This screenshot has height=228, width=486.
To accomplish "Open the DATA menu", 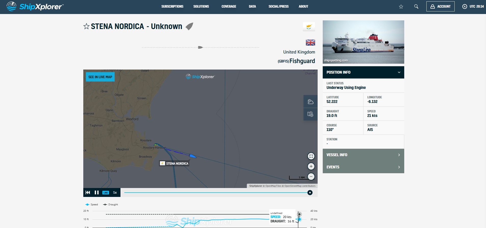I will [x=252, y=6].
